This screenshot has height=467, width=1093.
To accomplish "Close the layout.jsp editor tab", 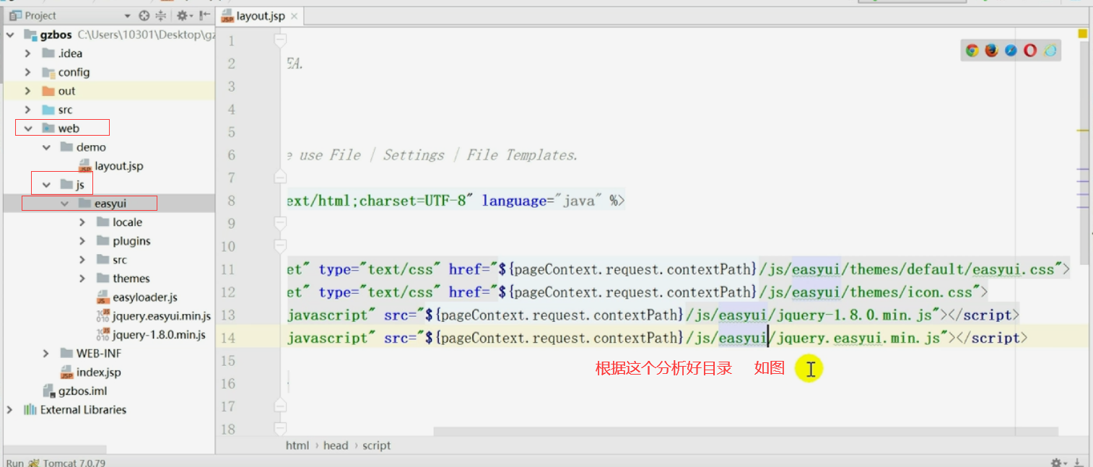I will pos(294,16).
